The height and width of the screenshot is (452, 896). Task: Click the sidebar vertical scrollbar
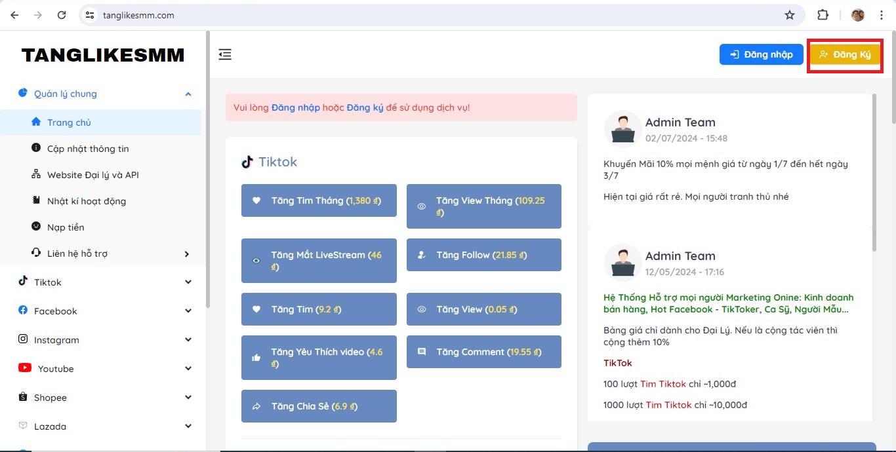pos(208,170)
